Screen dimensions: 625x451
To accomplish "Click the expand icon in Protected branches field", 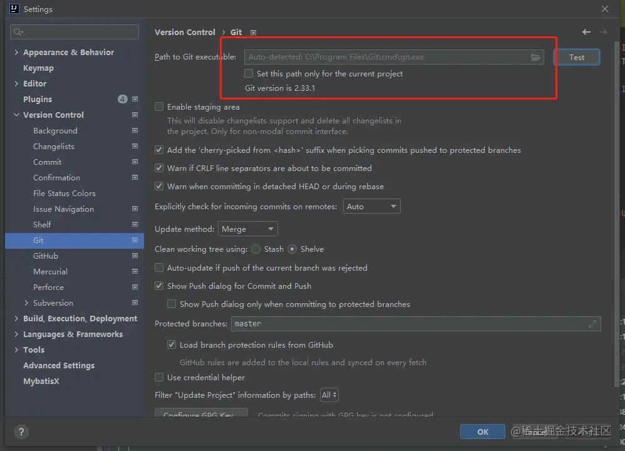I will tap(592, 324).
